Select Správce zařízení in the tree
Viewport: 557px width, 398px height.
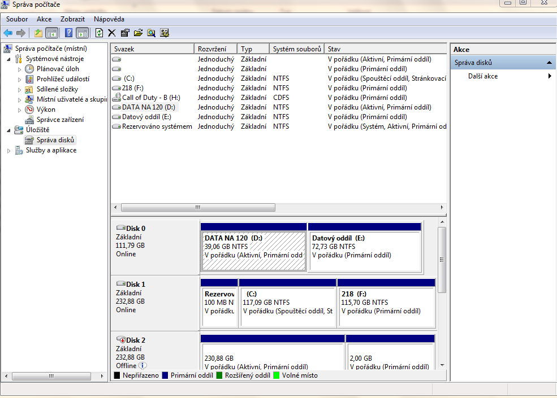tap(60, 120)
